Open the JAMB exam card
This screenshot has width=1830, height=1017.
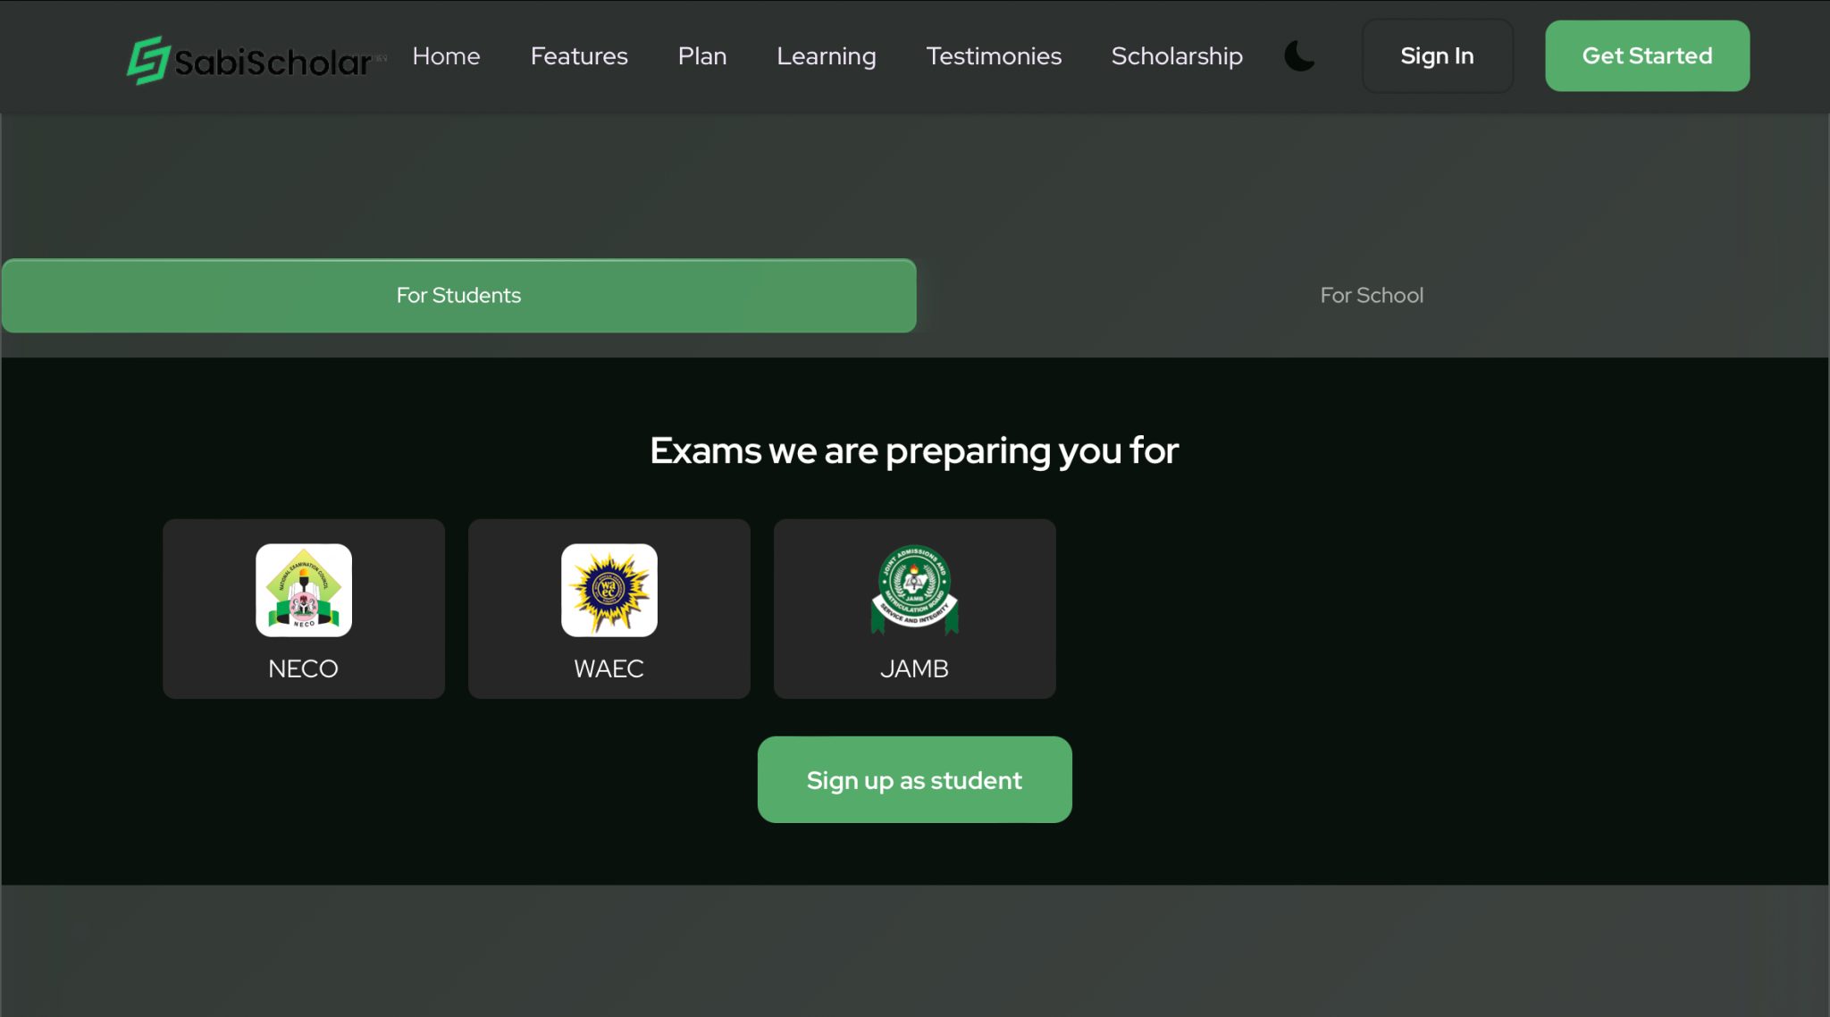915,609
